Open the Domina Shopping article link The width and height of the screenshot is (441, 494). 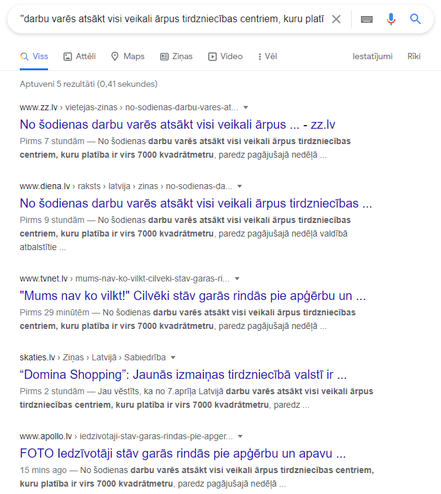tap(184, 375)
